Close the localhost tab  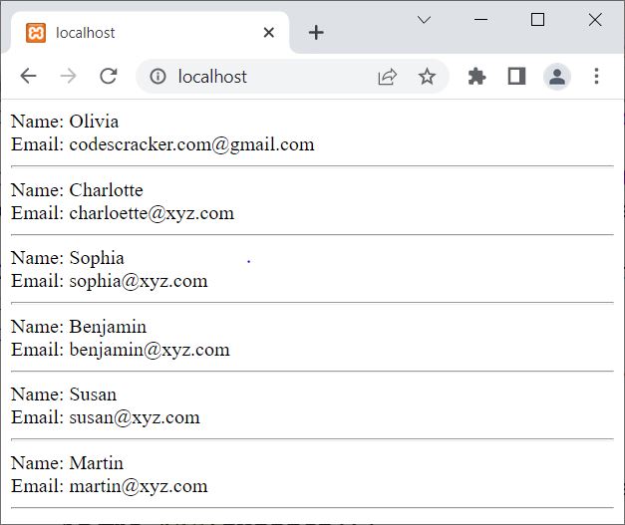click(269, 33)
